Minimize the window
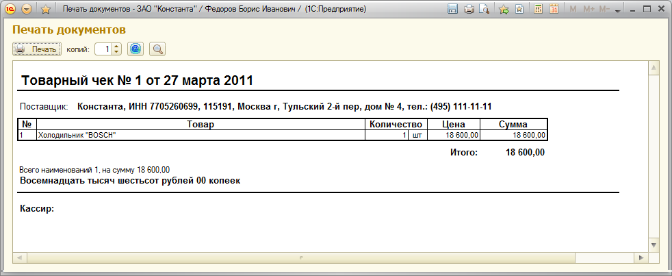672x276 pixels. (x=634, y=9)
